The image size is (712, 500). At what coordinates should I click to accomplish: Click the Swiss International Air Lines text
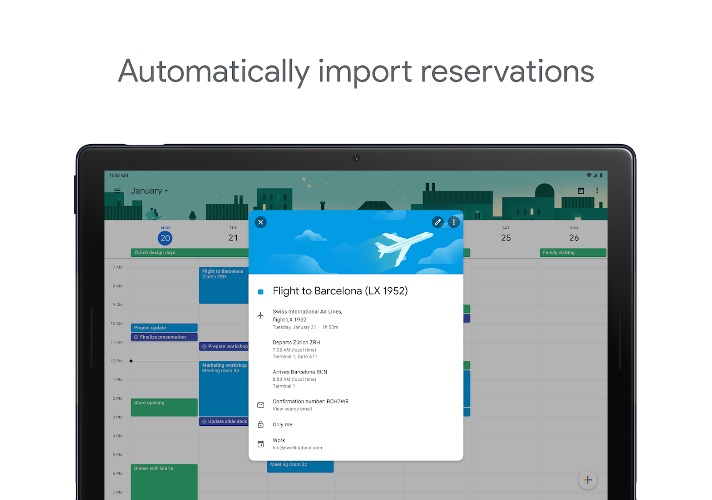coord(307,312)
